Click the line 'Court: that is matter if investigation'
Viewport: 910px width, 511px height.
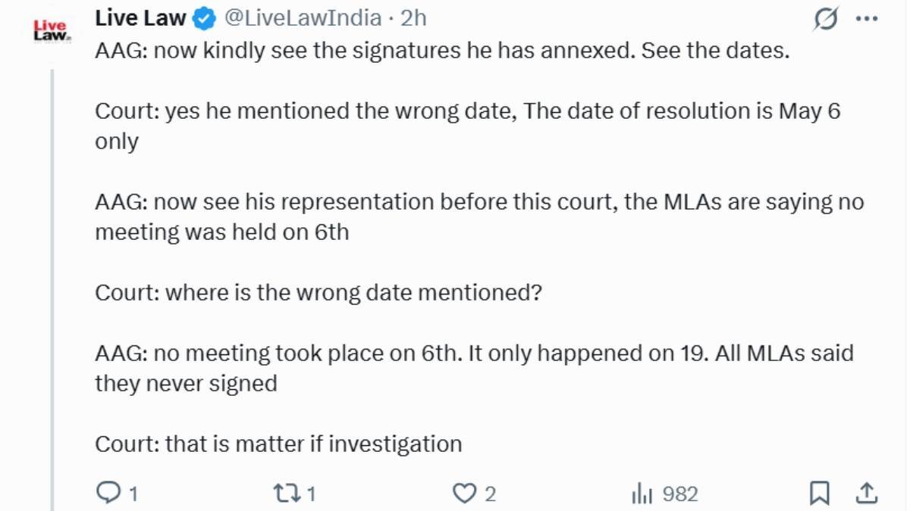(x=278, y=444)
